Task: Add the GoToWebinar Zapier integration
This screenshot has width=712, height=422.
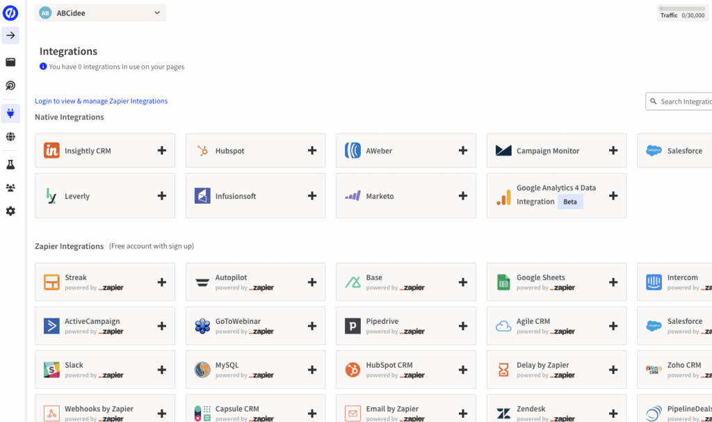Action: click(312, 326)
